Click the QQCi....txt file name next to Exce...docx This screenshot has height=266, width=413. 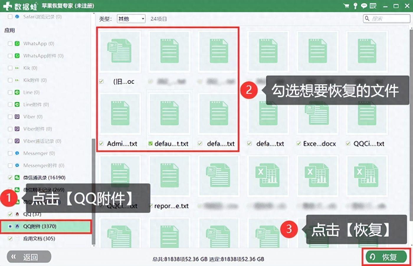[369, 144]
